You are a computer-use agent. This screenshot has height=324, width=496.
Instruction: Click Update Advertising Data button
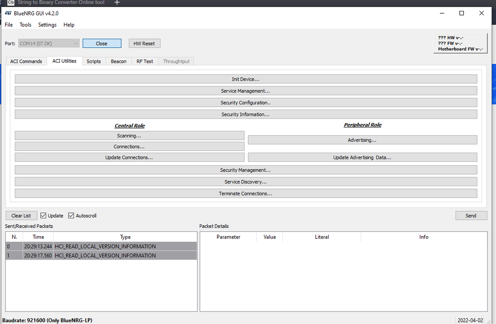tap(362, 157)
